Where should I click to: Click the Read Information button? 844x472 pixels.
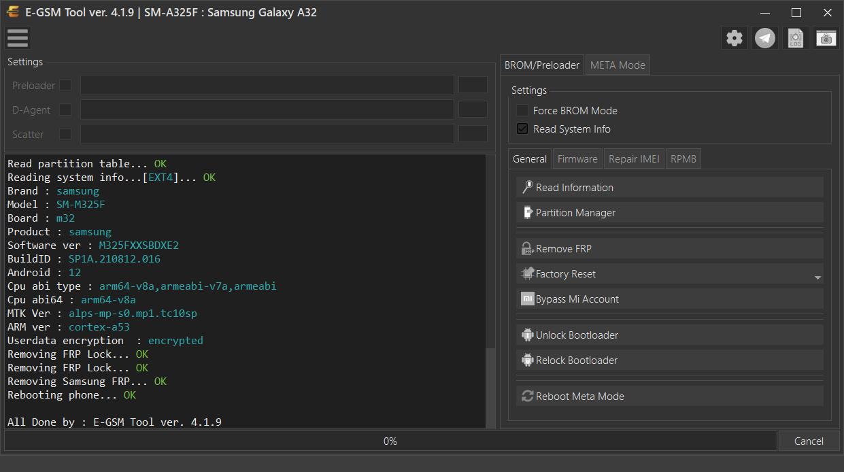(670, 187)
